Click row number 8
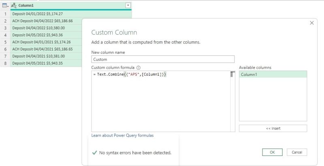 coord(5,63)
